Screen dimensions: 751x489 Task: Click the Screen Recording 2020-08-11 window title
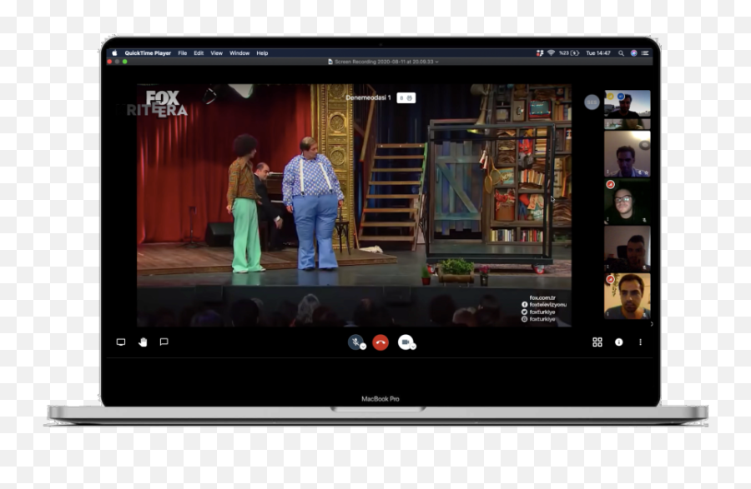384,62
